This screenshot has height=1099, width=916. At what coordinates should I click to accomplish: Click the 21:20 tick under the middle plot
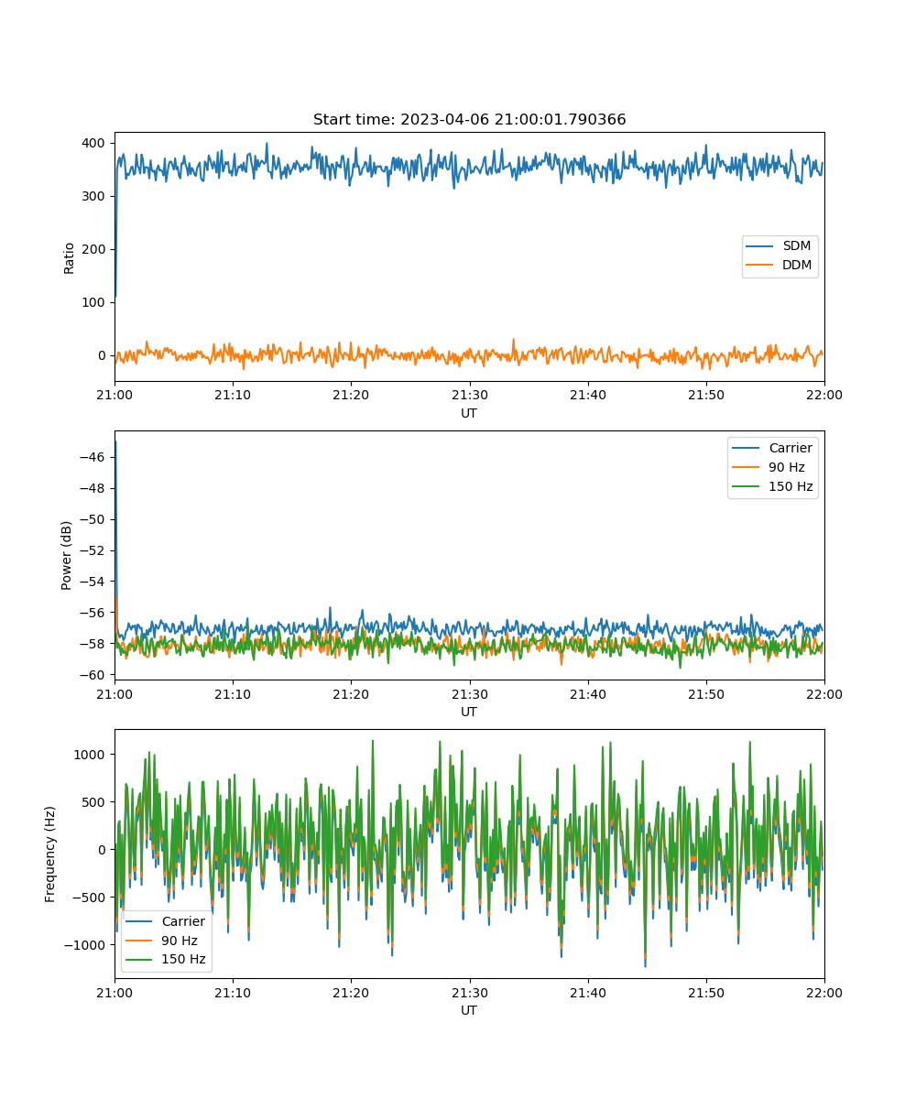point(351,693)
